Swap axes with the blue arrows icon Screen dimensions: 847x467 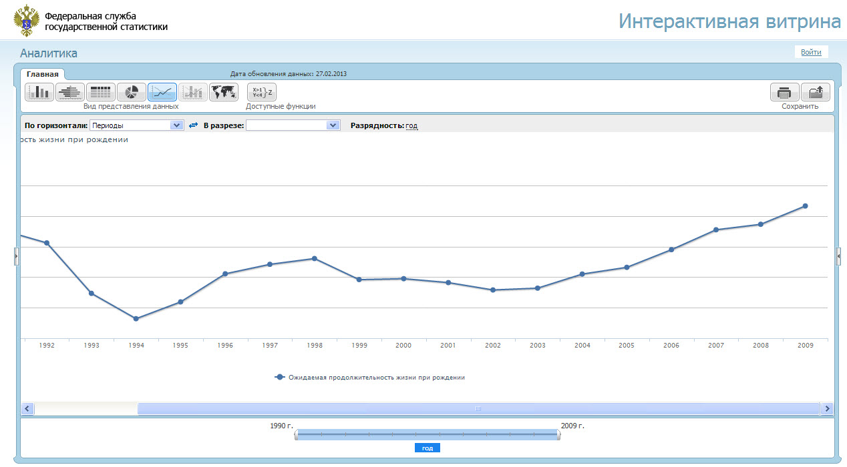click(x=194, y=125)
